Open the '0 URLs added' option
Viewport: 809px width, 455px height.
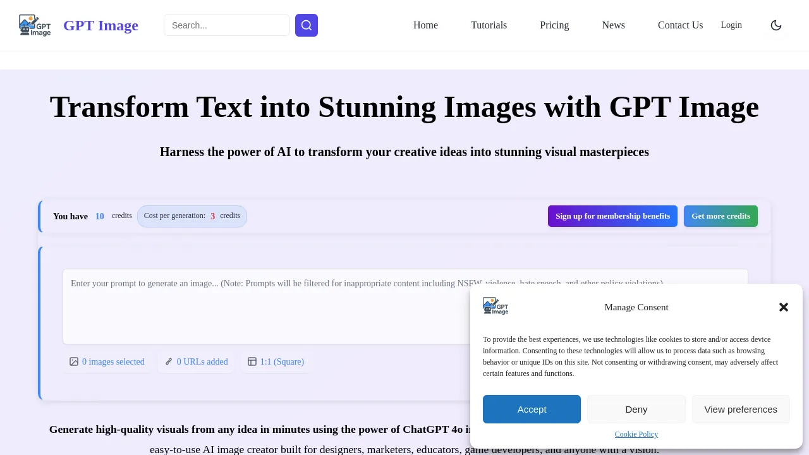coord(196,361)
